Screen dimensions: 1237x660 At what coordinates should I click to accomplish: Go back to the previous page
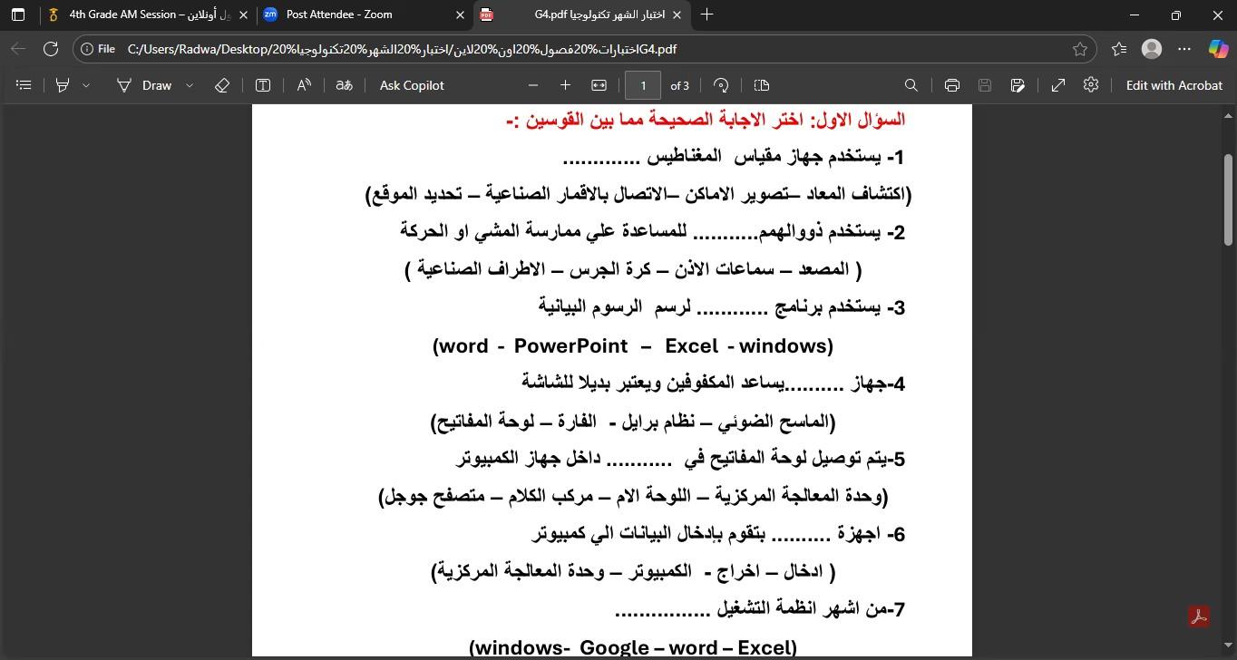click(18, 49)
